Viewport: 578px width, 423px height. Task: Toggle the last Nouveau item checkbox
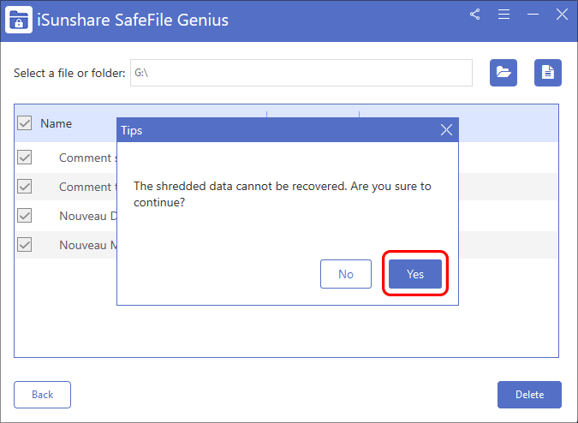click(x=25, y=245)
